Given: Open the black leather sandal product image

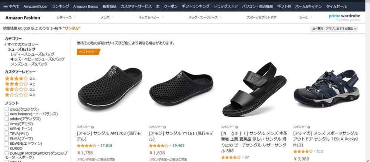Looking at the screenshot, I should 254,90.
